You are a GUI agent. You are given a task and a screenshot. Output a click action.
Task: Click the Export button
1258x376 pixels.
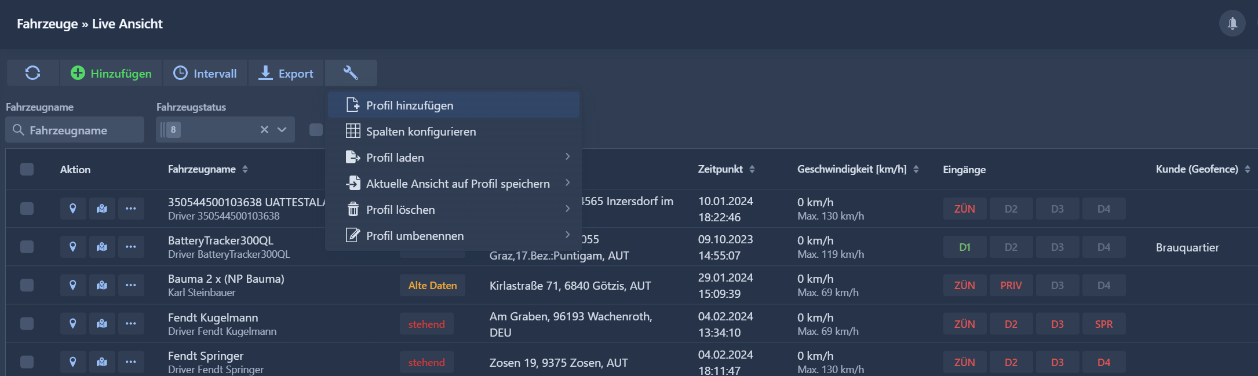coord(286,73)
